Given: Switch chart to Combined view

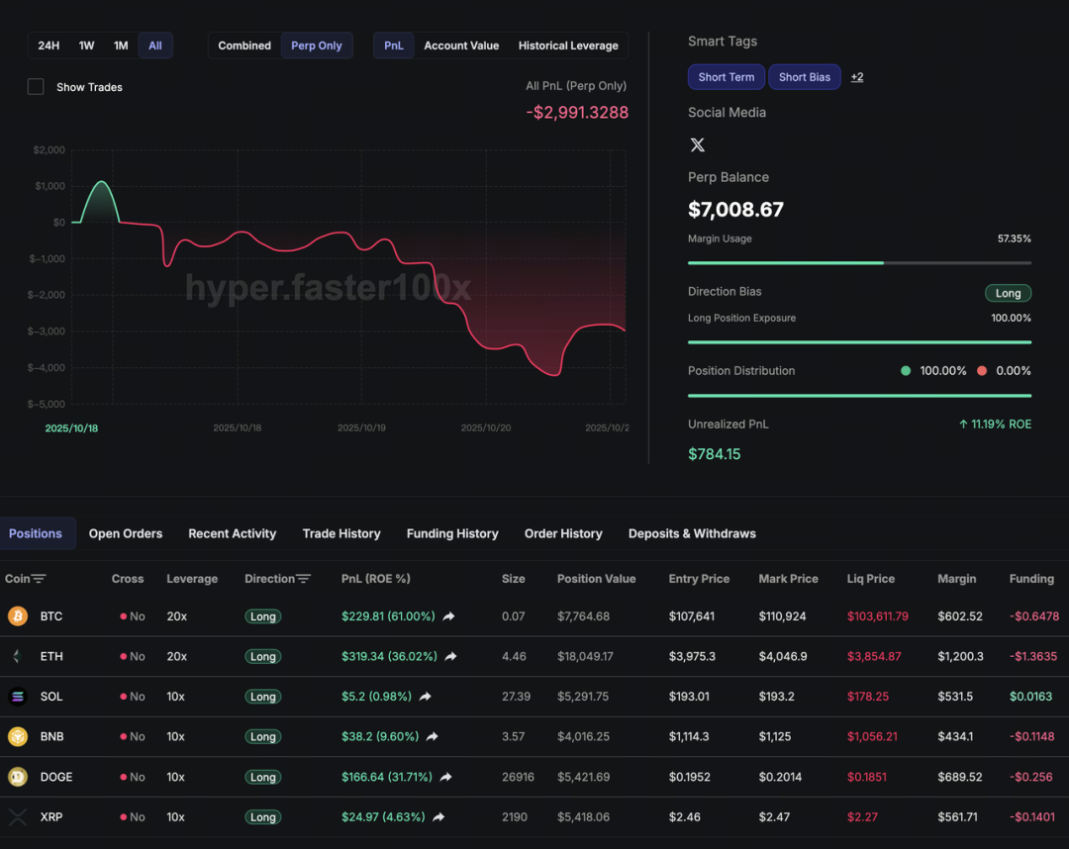Looking at the screenshot, I should 244,46.
